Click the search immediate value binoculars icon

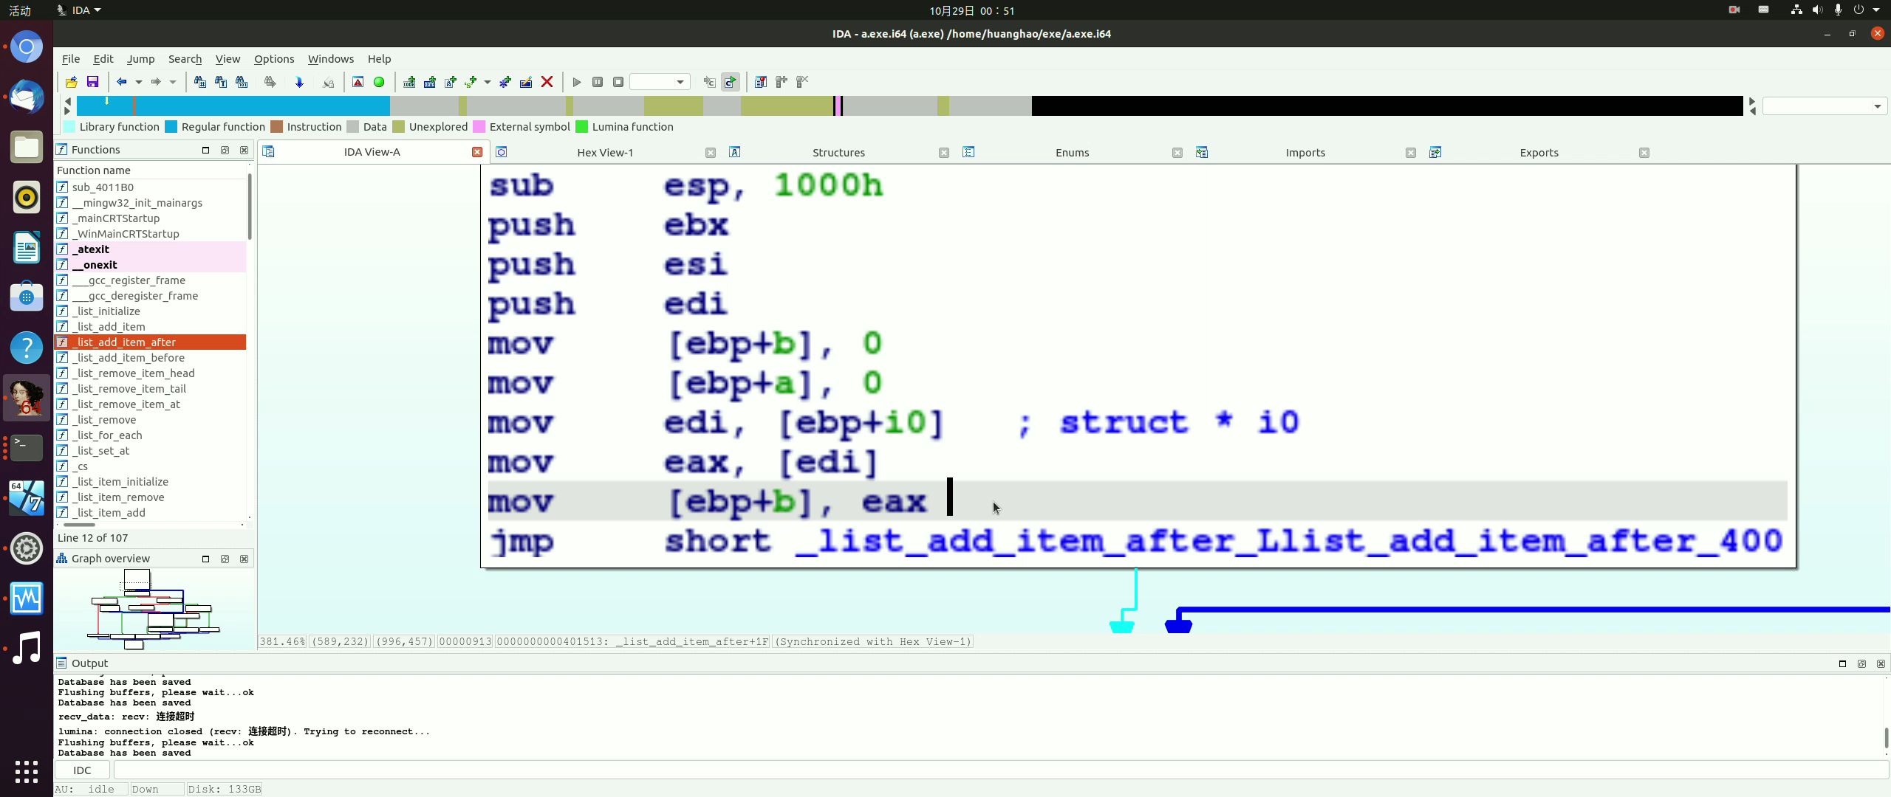[x=199, y=82]
